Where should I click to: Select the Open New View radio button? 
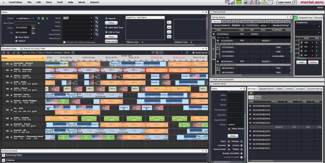click(106, 27)
